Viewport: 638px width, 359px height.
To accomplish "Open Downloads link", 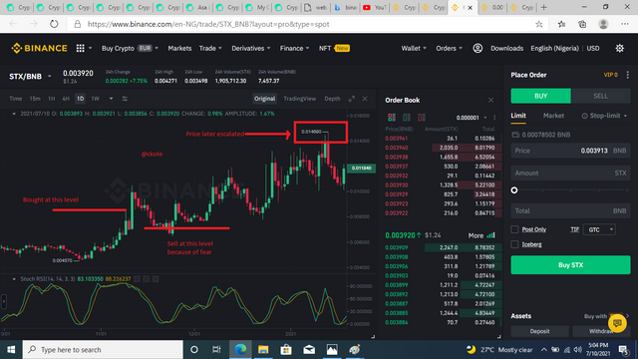I will [506, 48].
